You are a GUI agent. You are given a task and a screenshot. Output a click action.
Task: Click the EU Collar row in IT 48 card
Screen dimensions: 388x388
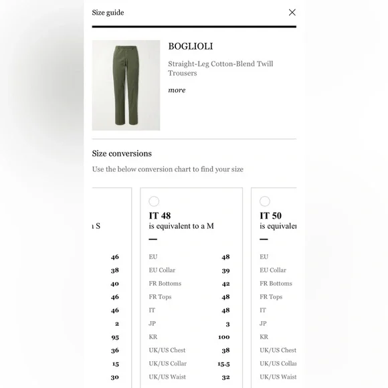pyautogui.click(x=189, y=270)
